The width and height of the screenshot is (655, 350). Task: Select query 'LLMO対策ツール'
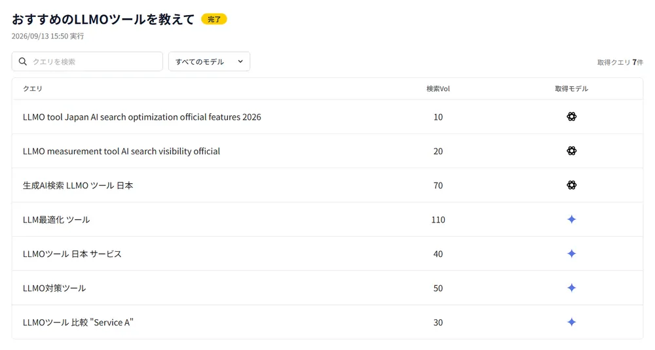tap(54, 289)
